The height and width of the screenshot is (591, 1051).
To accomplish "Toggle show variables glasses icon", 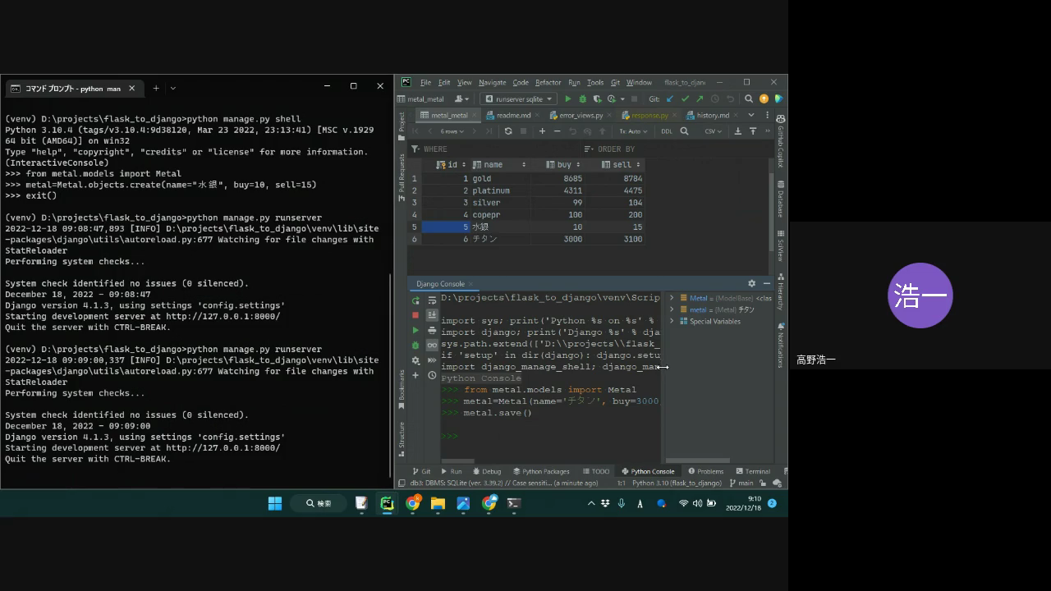I will pos(432,346).
